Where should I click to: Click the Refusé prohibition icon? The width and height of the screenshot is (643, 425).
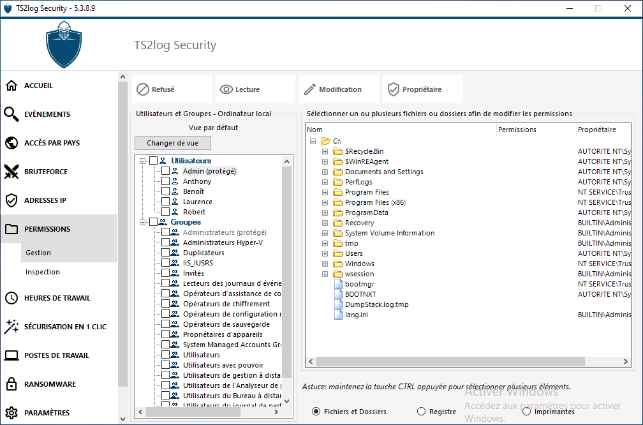(143, 89)
